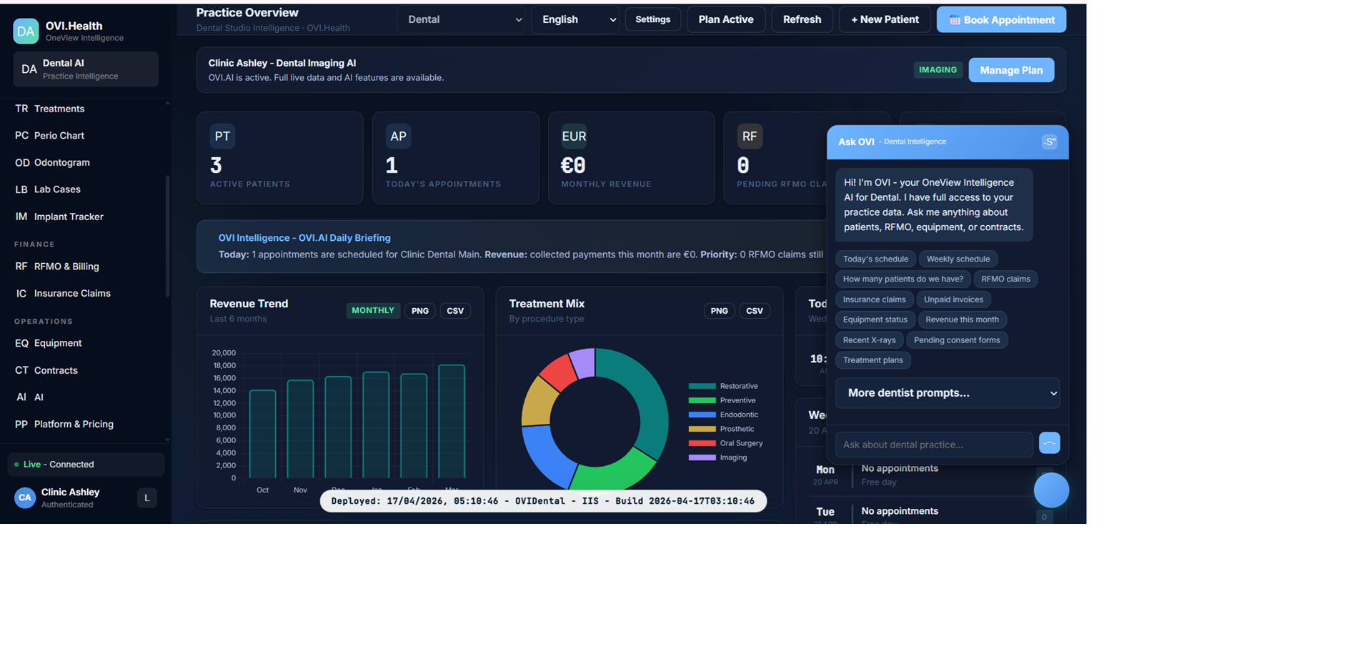Select Equipment status prompt chip
This screenshot has width=1372, height=669.
click(875, 319)
